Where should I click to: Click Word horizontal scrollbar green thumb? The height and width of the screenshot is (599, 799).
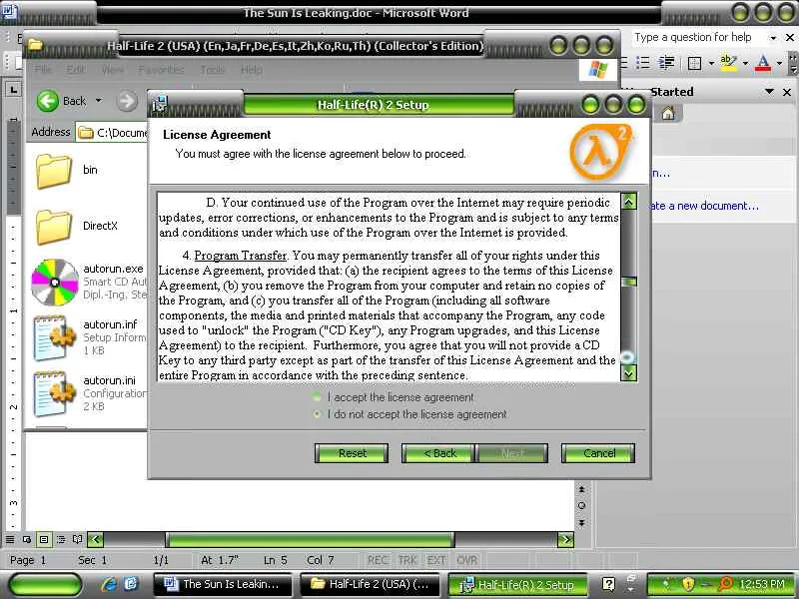310,539
